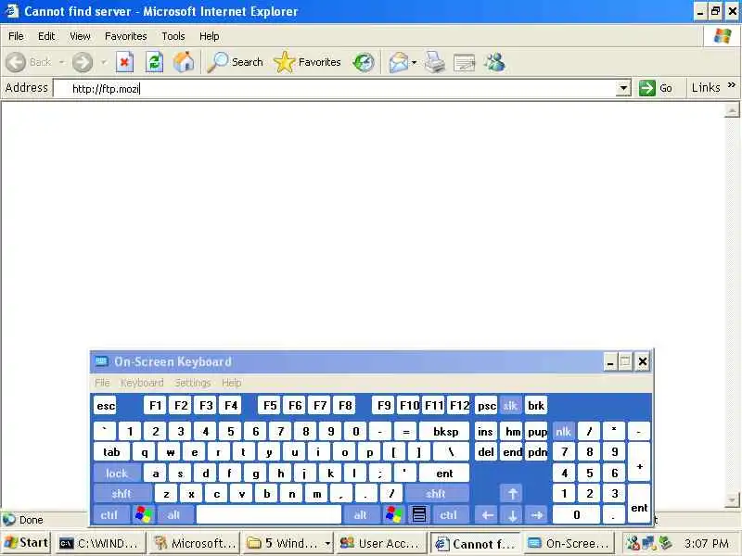The image size is (742, 556).
Task: Click the right arrow key on the On-Screen Keyboard
Action: point(537,514)
